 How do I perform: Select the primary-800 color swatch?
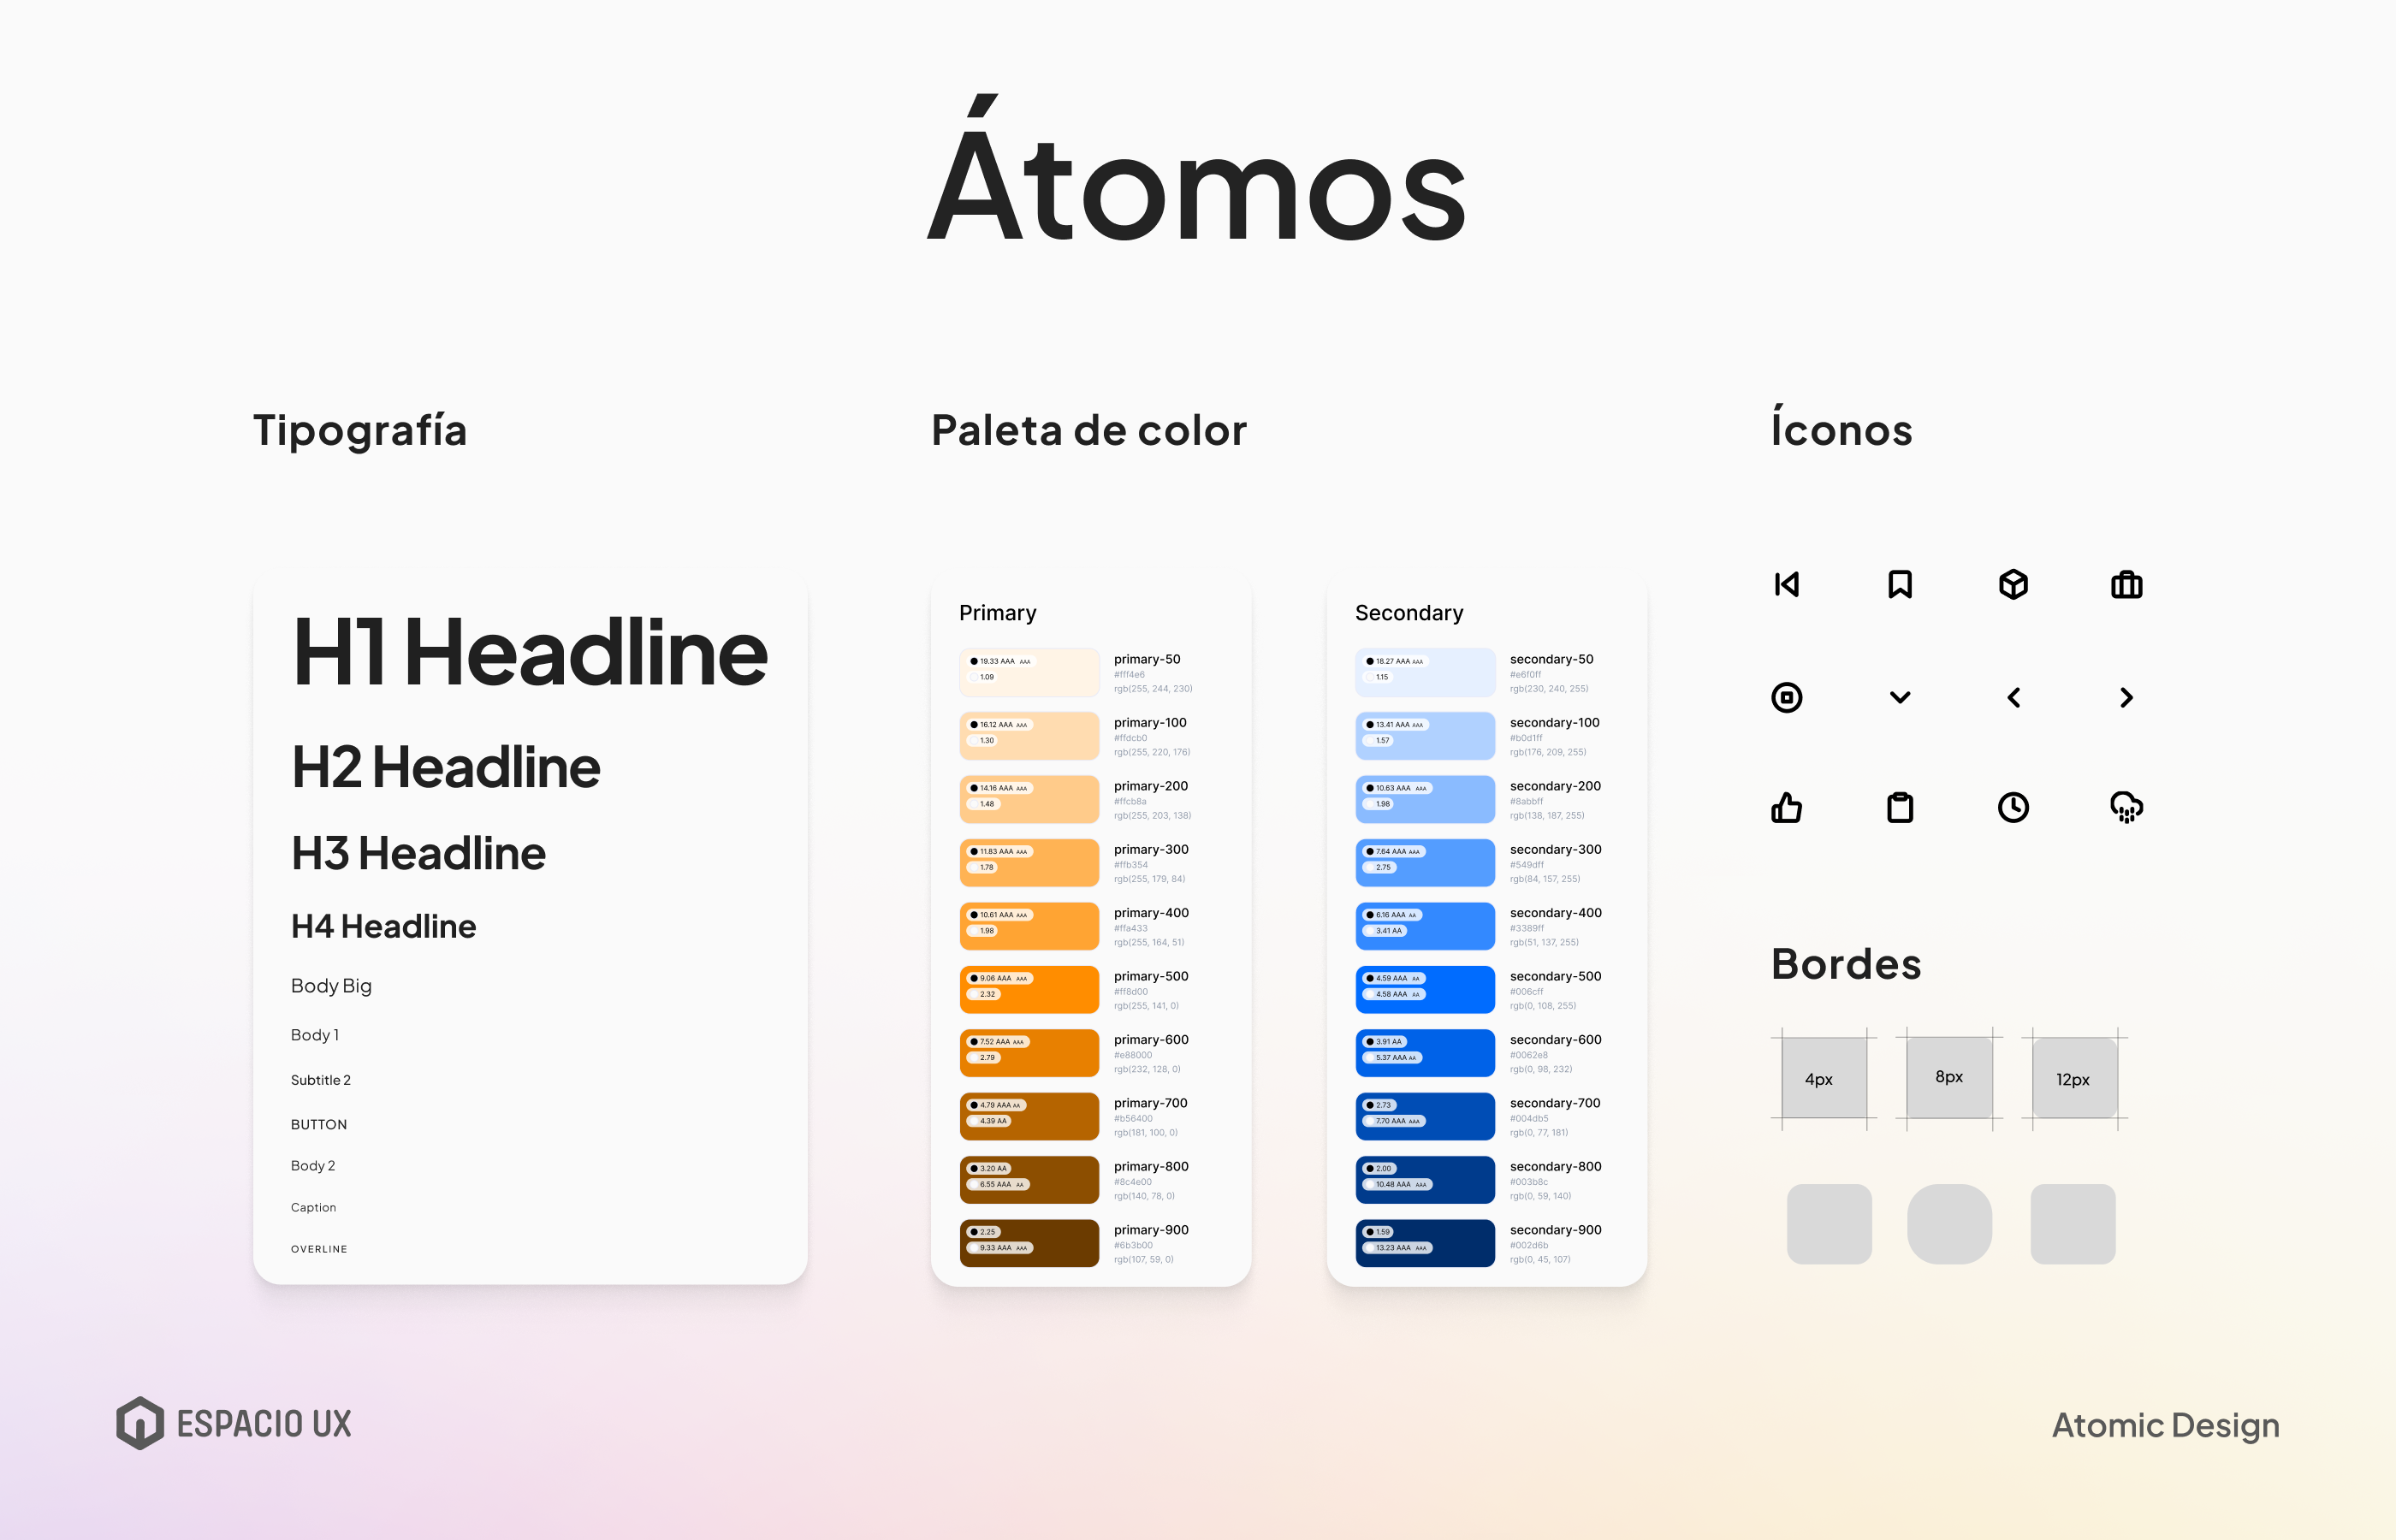click(x=1029, y=1180)
